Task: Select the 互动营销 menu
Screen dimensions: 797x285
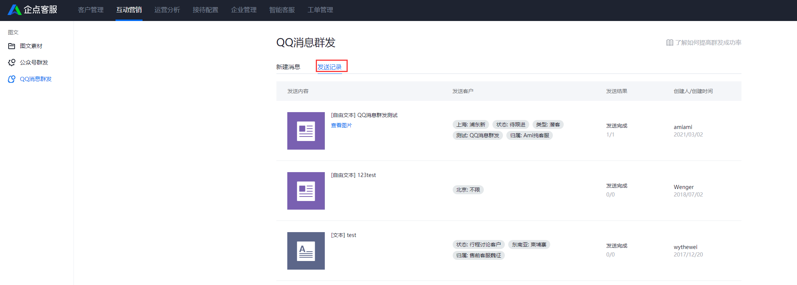Action: click(129, 10)
